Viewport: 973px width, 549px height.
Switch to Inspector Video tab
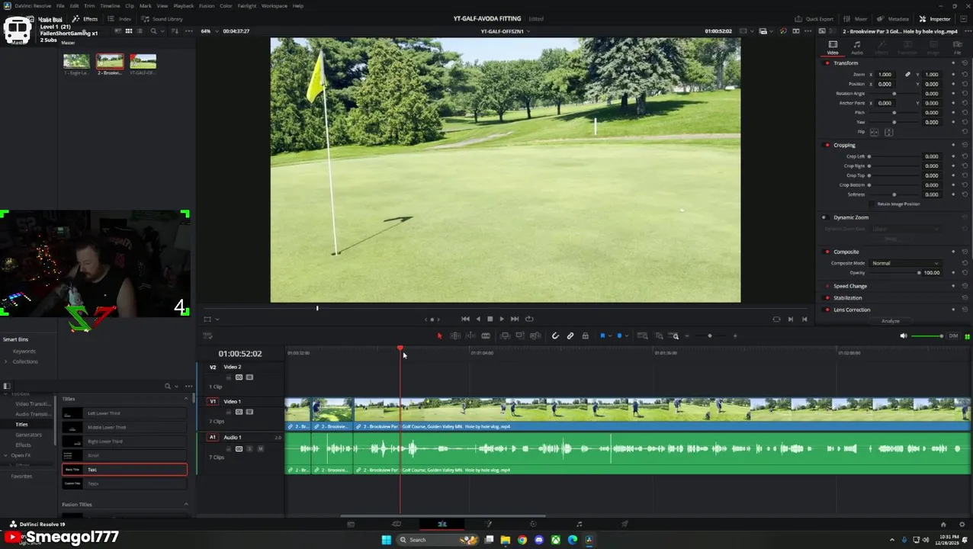833,47
